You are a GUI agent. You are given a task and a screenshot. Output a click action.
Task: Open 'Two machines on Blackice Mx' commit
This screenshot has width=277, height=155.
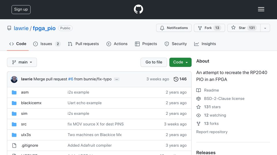click(x=95, y=135)
